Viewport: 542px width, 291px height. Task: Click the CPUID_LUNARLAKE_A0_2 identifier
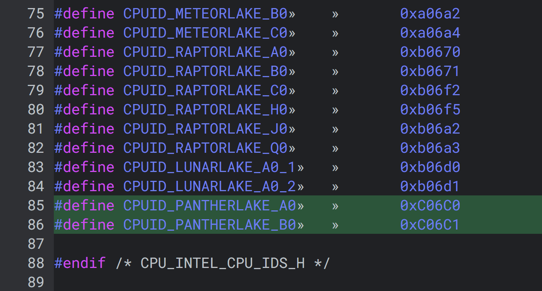(209, 187)
